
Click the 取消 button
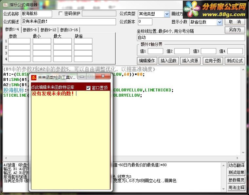pos(235,22)
